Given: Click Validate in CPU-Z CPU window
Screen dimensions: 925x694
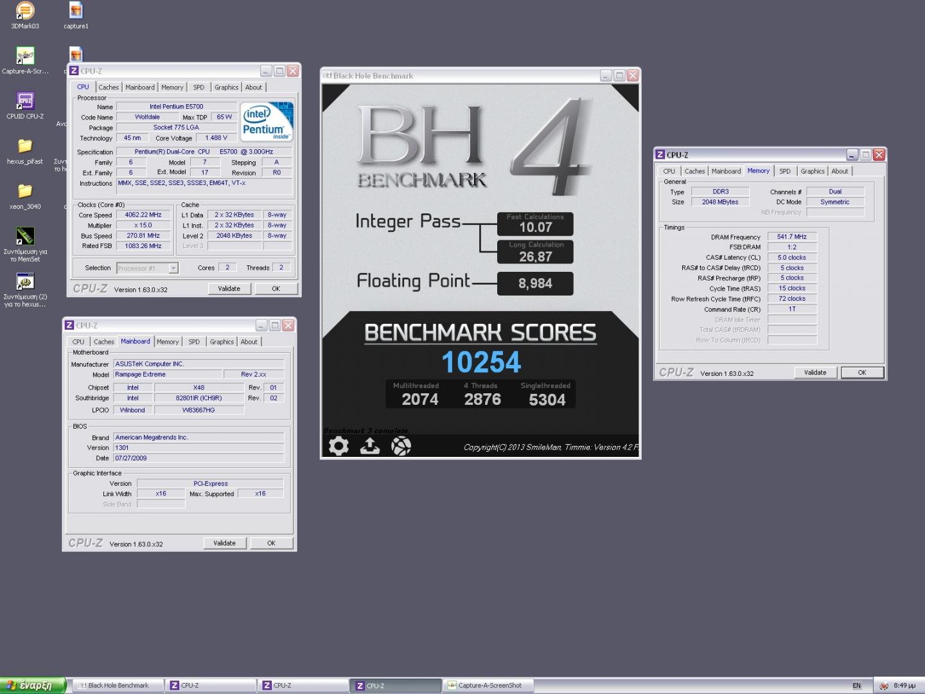Looking at the screenshot, I should [229, 289].
